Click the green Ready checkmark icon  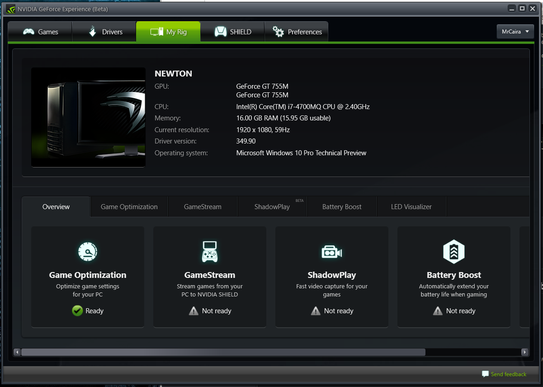click(77, 311)
